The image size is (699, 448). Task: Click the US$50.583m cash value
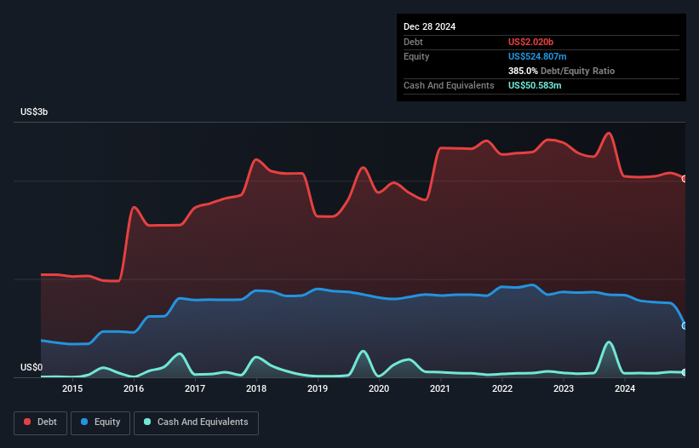[x=535, y=85]
